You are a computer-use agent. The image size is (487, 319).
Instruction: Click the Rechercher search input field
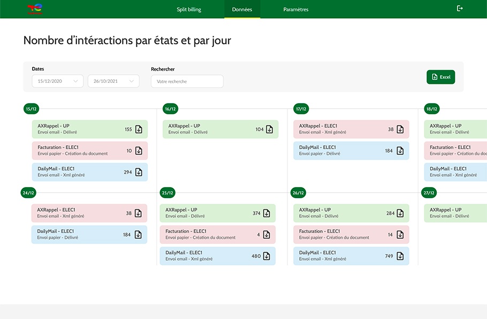click(187, 81)
